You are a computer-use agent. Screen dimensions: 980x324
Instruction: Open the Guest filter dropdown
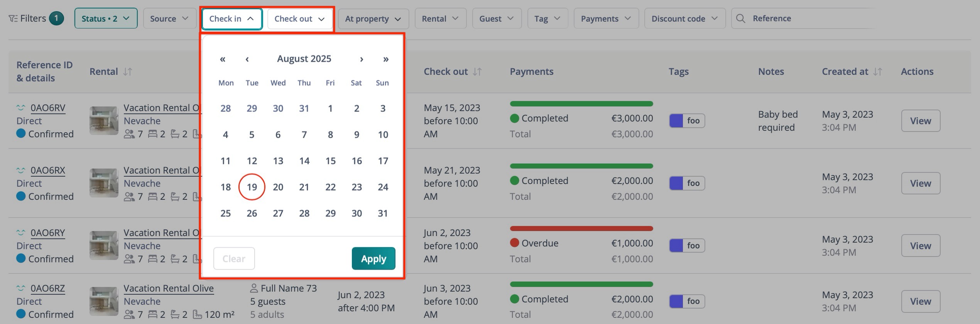[497, 19]
